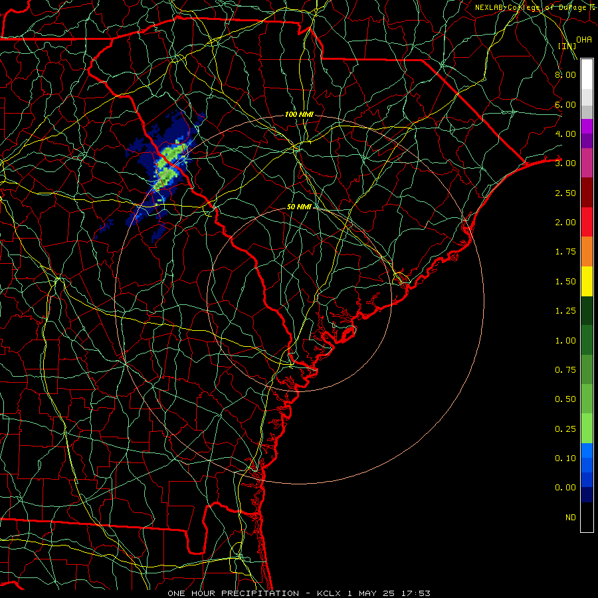598x598 pixels.
Task: Click the 4.00 inch legend label
Action: click(565, 134)
